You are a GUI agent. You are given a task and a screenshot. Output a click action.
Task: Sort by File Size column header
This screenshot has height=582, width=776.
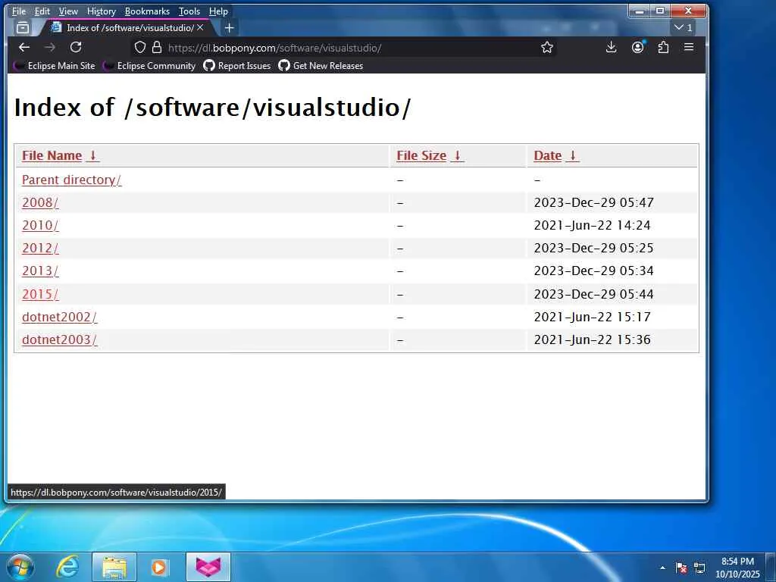pos(421,155)
